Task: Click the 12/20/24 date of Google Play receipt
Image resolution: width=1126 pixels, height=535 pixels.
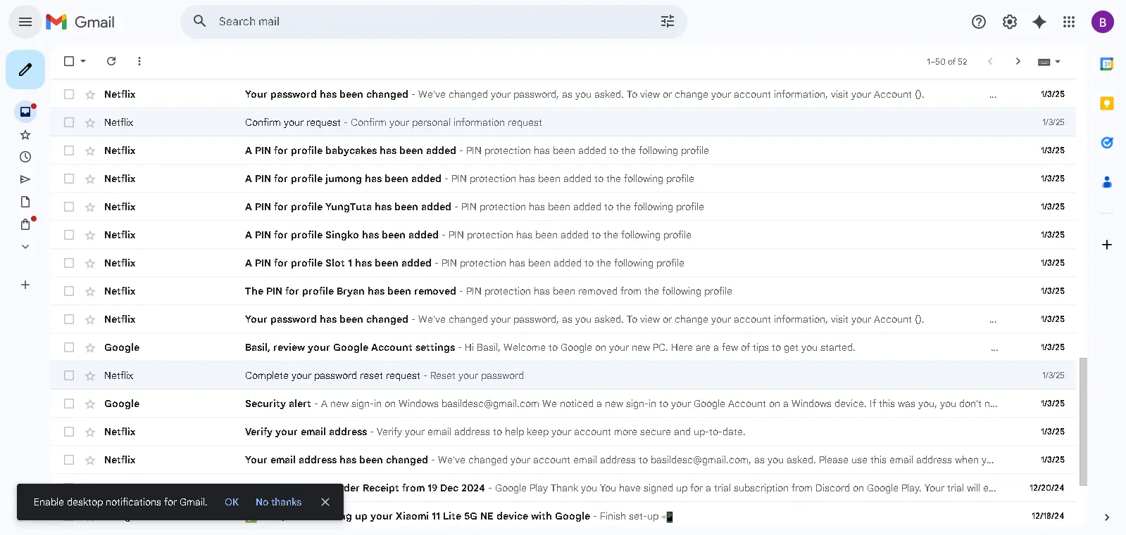Action: pyautogui.click(x=1046, y=488)
